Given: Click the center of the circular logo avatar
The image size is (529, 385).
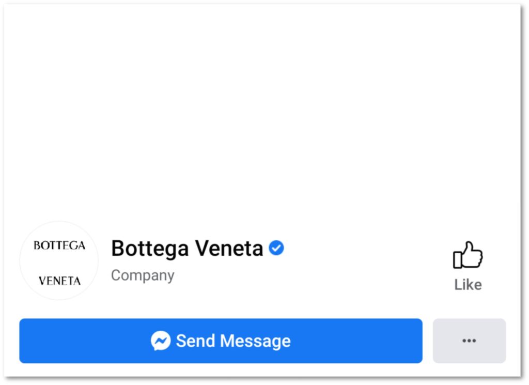Looking at the screenshot, I should point(59,261).
